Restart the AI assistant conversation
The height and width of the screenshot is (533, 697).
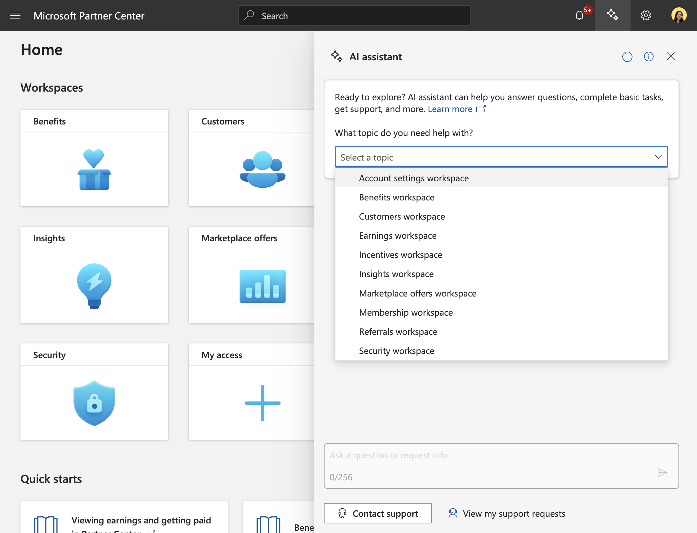coord(627,57)
